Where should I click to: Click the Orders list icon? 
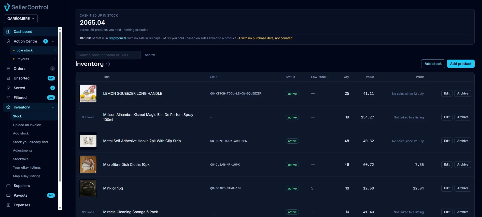point(8,69)
